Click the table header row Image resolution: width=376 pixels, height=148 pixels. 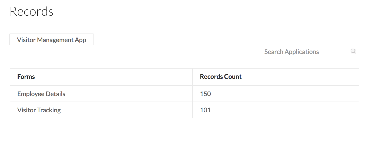[x=184, y=77]
